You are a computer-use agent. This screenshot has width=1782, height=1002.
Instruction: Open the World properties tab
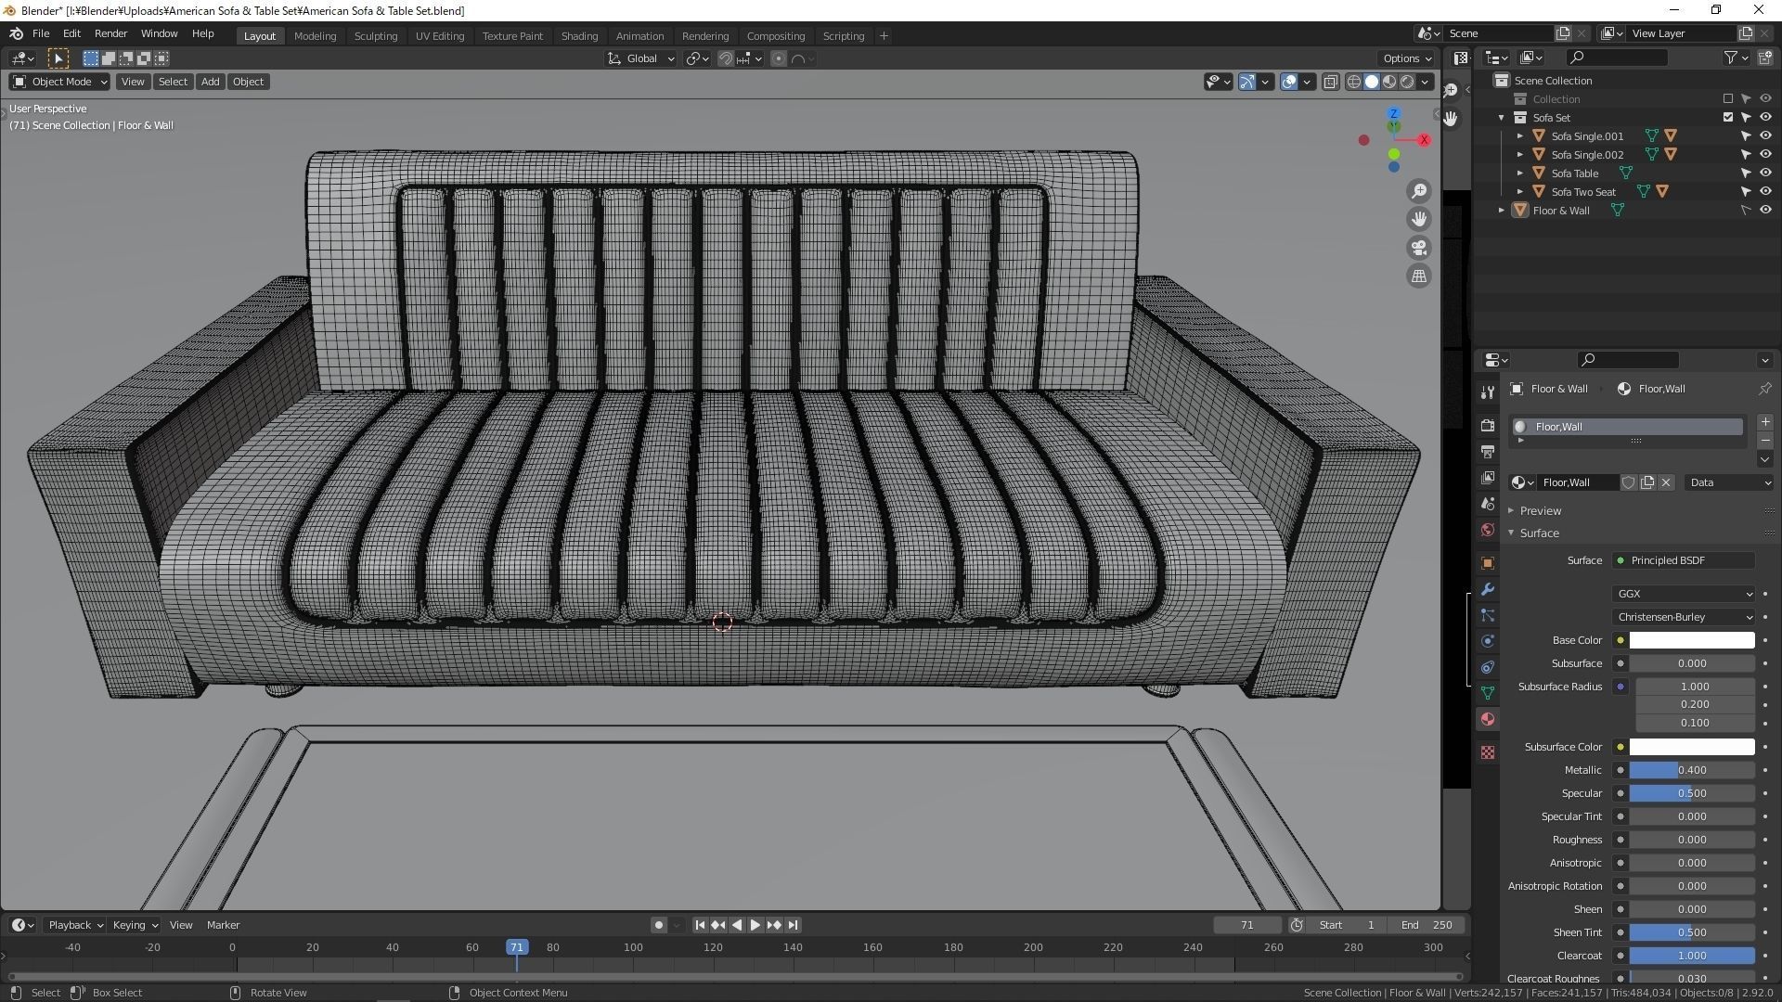pos(1488,530)
